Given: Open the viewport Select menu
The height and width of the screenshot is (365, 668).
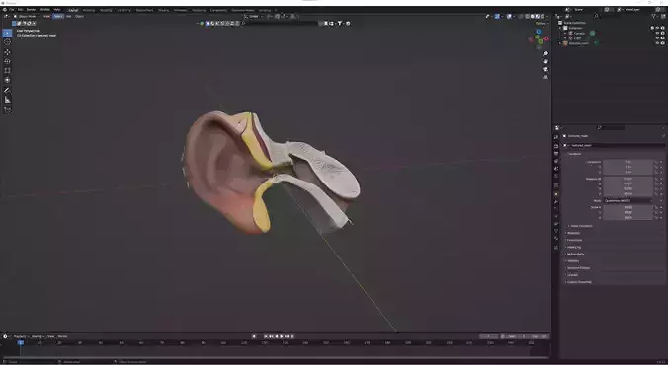Looking at the screenshot, I should coord(58,16).
